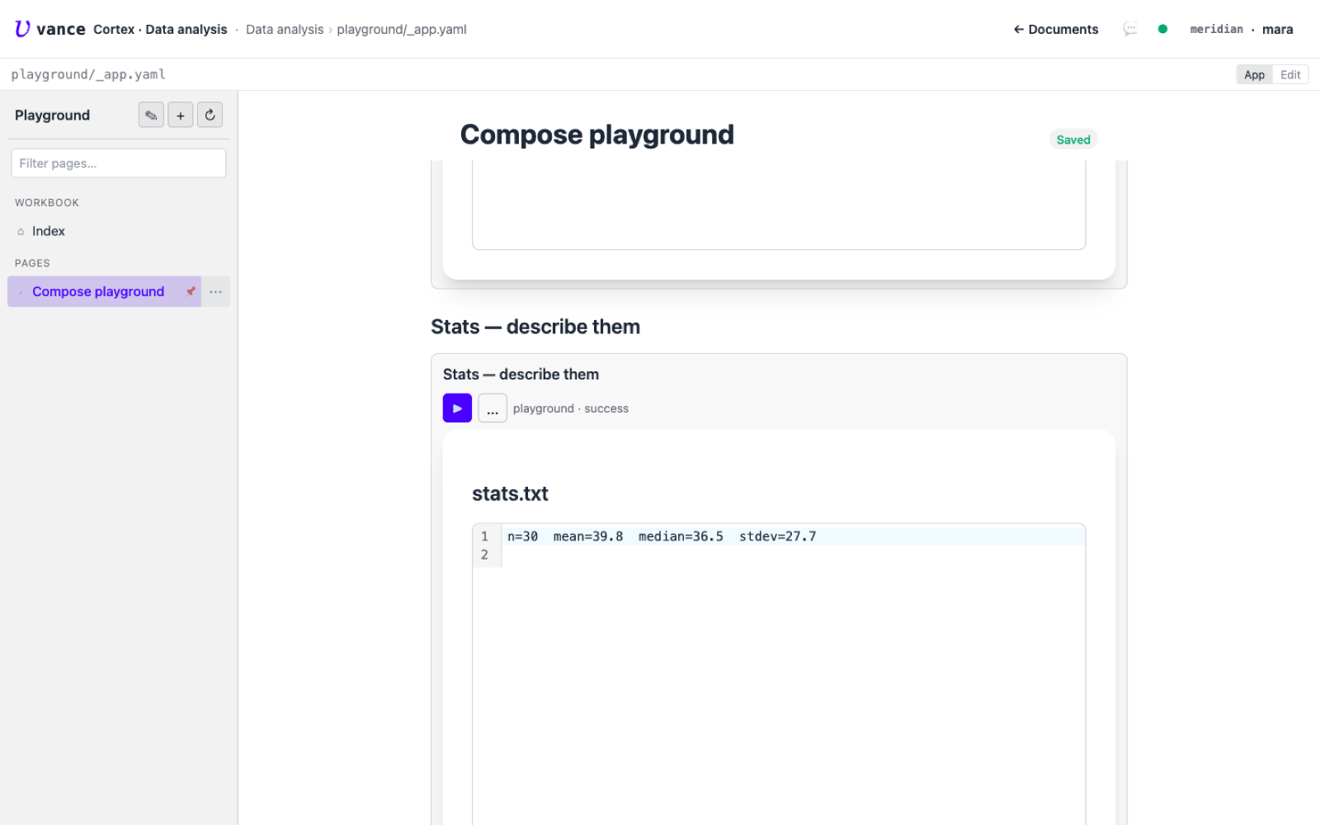Viewport: 1320px width, 825px height.
Task: Focus the Filter pages input
Action: tap(118, 163)
